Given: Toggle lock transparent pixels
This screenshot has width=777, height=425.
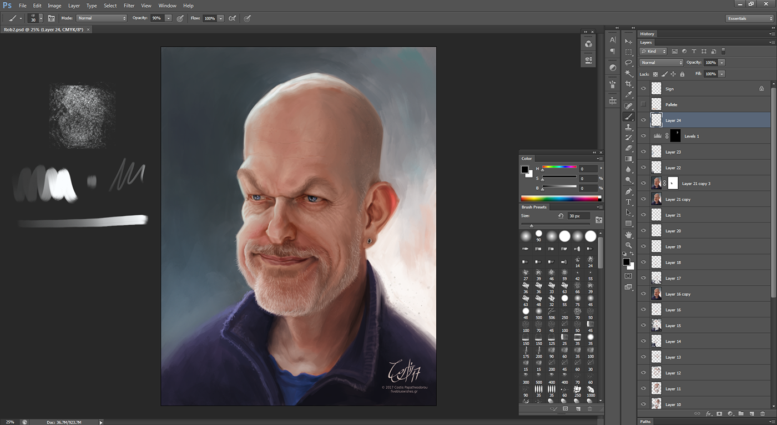Looking at the screenshot, I should (x=655, y=74).
